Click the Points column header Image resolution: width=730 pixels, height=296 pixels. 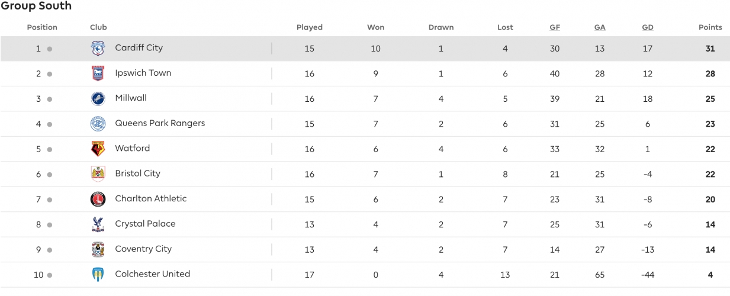[710, 27]
